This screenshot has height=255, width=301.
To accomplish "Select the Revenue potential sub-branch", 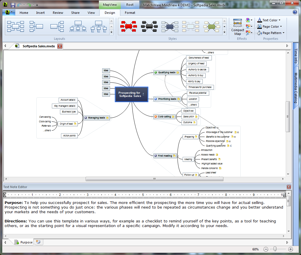I will click(198, 93).
